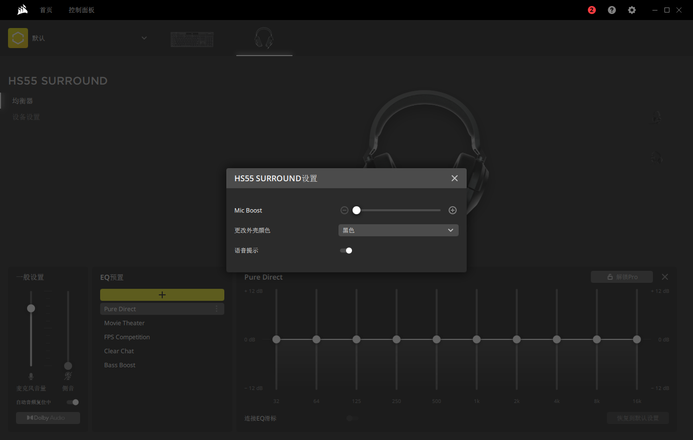Click the 解锁Pro unlock button

(x=622, y=277)
